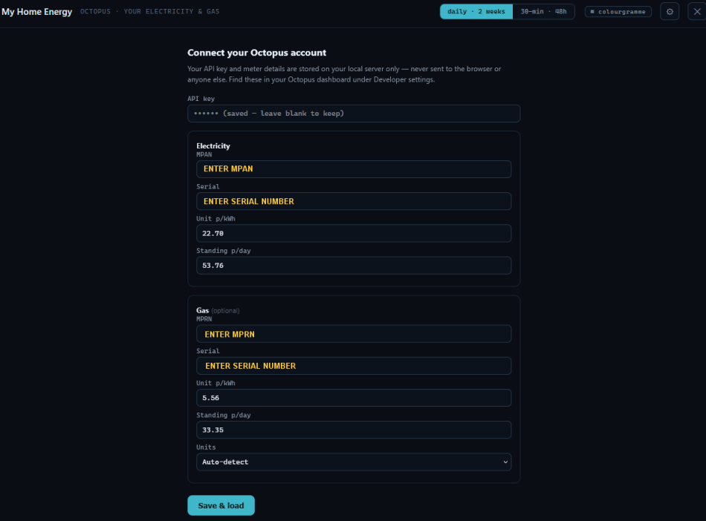This screenshot has height=521, width=706.
Task: Click the Connect your Octopus account heading
Action: point(256,53)
